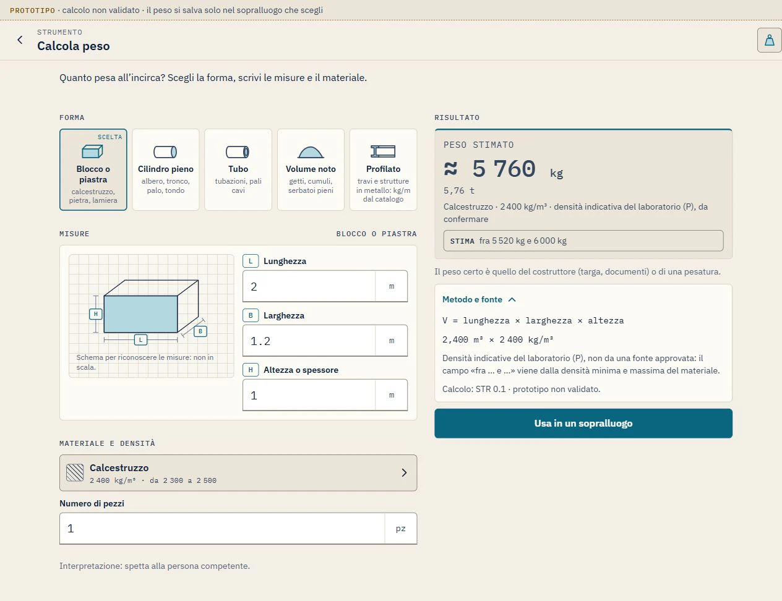782x601 pixels.
Task: Click the hatched concrete material icon
Action: pyautogui.click(x=75, y=473)
